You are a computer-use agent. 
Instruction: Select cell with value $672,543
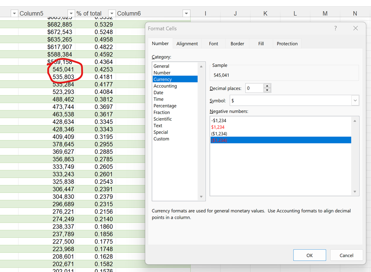(x=47, y=32)
